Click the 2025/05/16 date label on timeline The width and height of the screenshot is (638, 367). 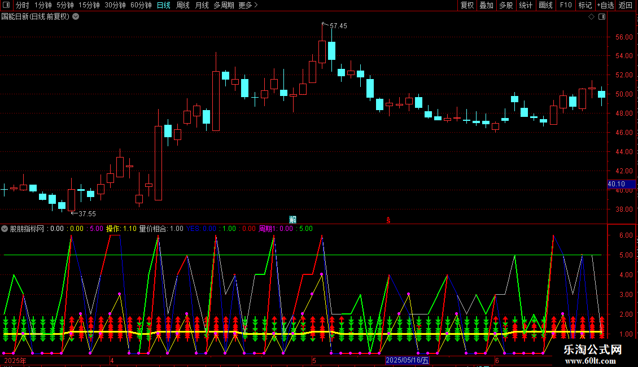click(407, 360)
